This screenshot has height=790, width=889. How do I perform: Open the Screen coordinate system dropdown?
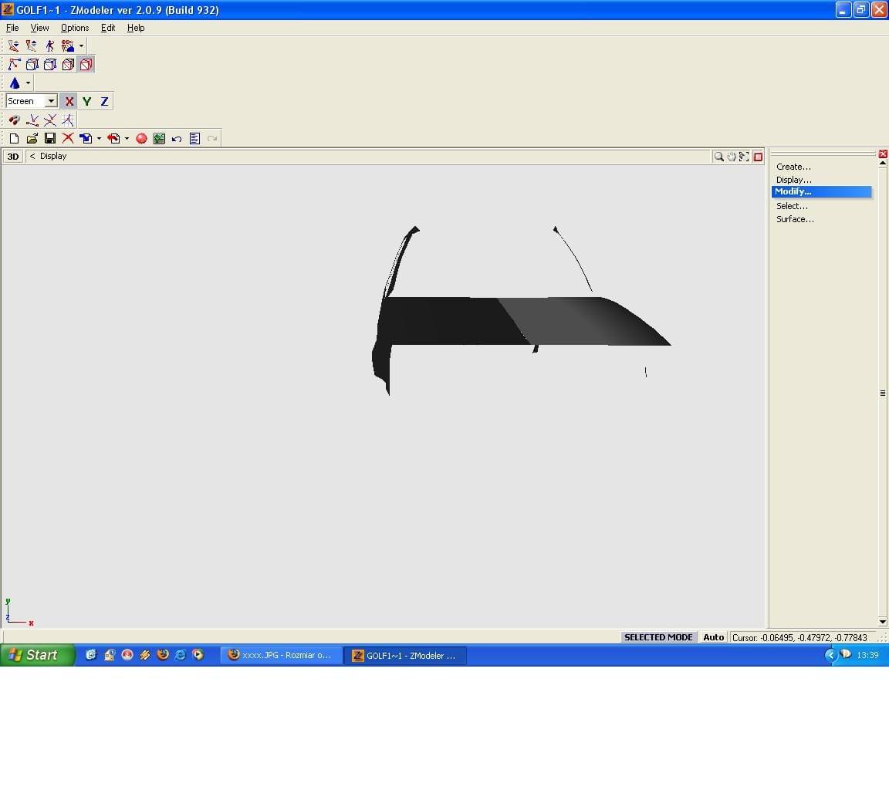51,101
